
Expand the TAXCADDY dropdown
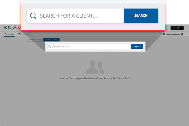click(x=177, y=28)
